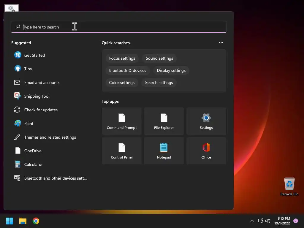This screenshot has width=304, height=228.
Task: Launch Calculator from its icon
Action: [18, 164]
